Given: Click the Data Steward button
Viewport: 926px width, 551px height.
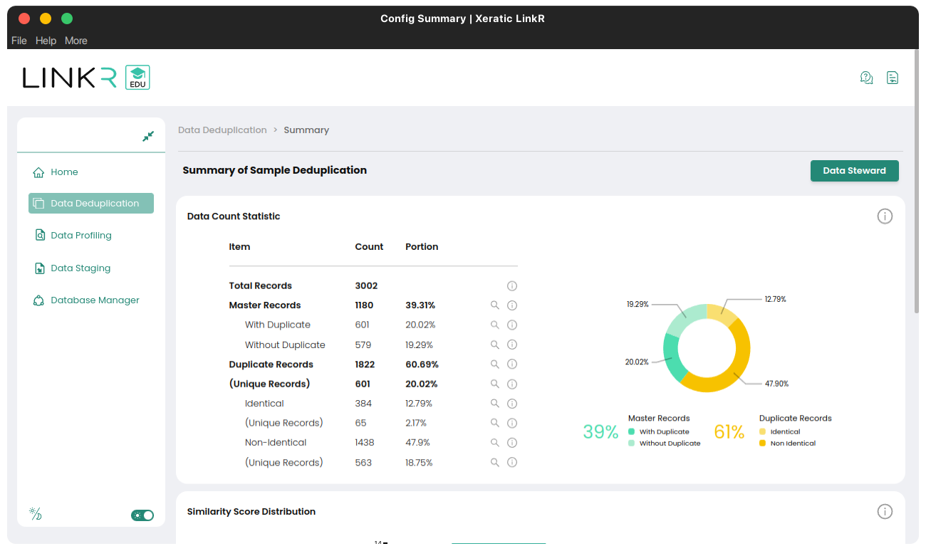Looking at the screenshot, I should point(854,171).
